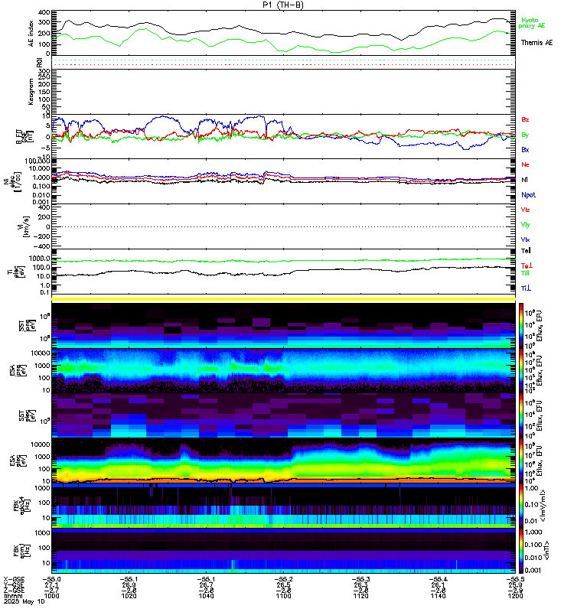Click the blue Vix velocity legend label
Viewport: 574px width, 612px height.
click(x=525, y=239)
